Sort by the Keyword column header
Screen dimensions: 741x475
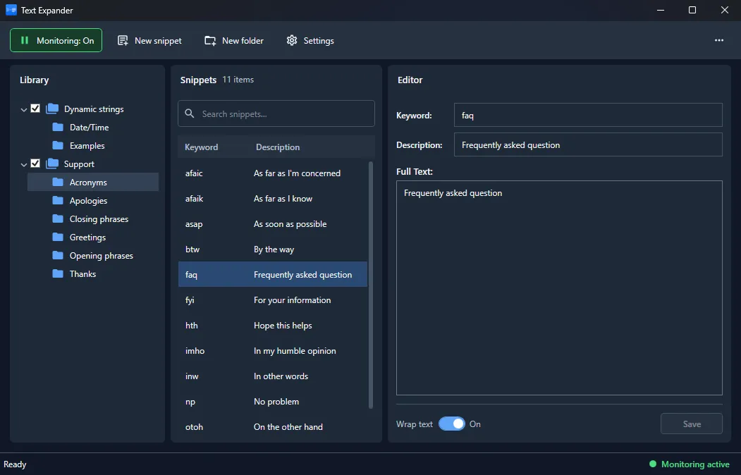point(202,147)
